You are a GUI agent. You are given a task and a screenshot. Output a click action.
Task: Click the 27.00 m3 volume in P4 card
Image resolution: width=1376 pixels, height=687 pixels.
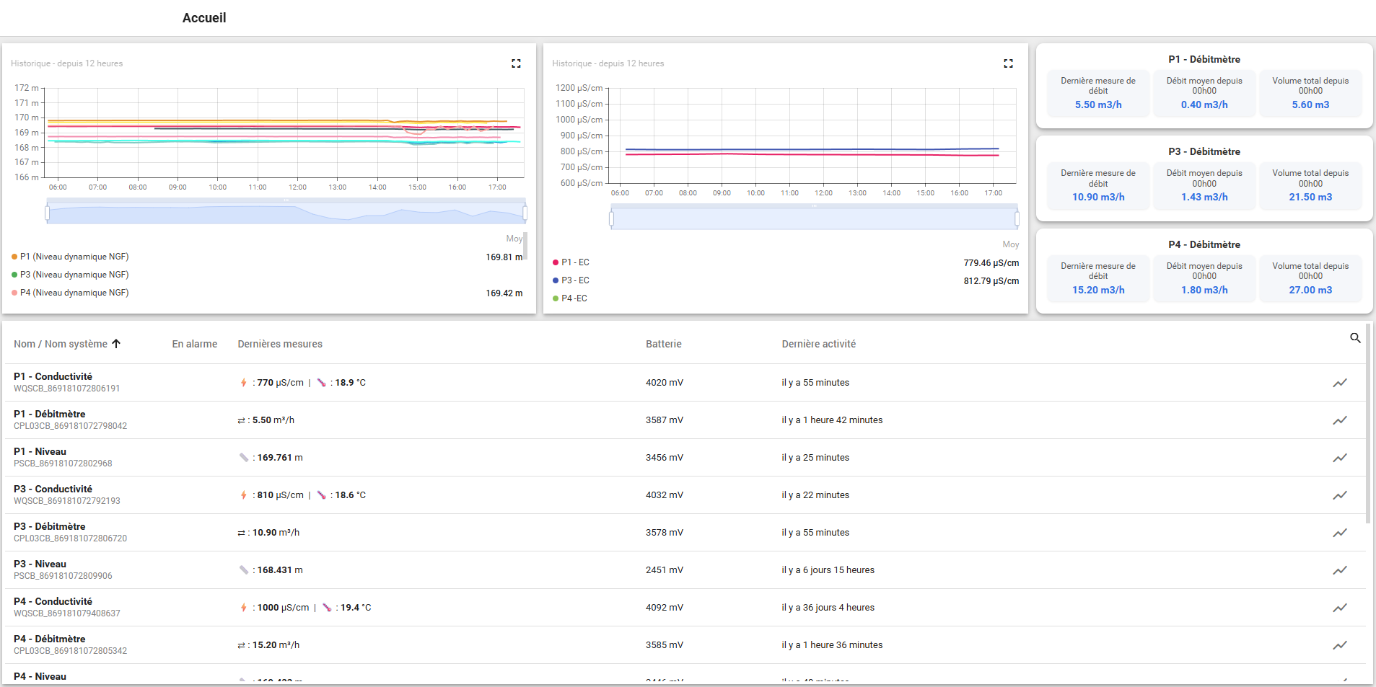pos(1310,290)
